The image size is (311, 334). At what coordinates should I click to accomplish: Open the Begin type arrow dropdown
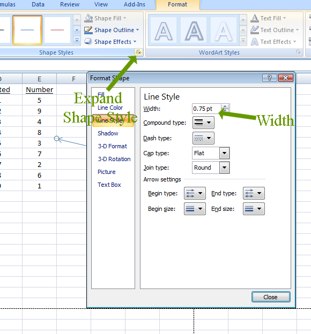click(x=195, y=193)
